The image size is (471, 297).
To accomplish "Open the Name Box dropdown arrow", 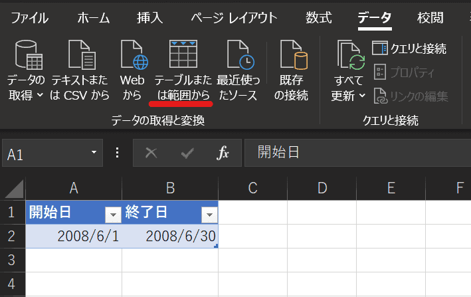I will point(94,153).
